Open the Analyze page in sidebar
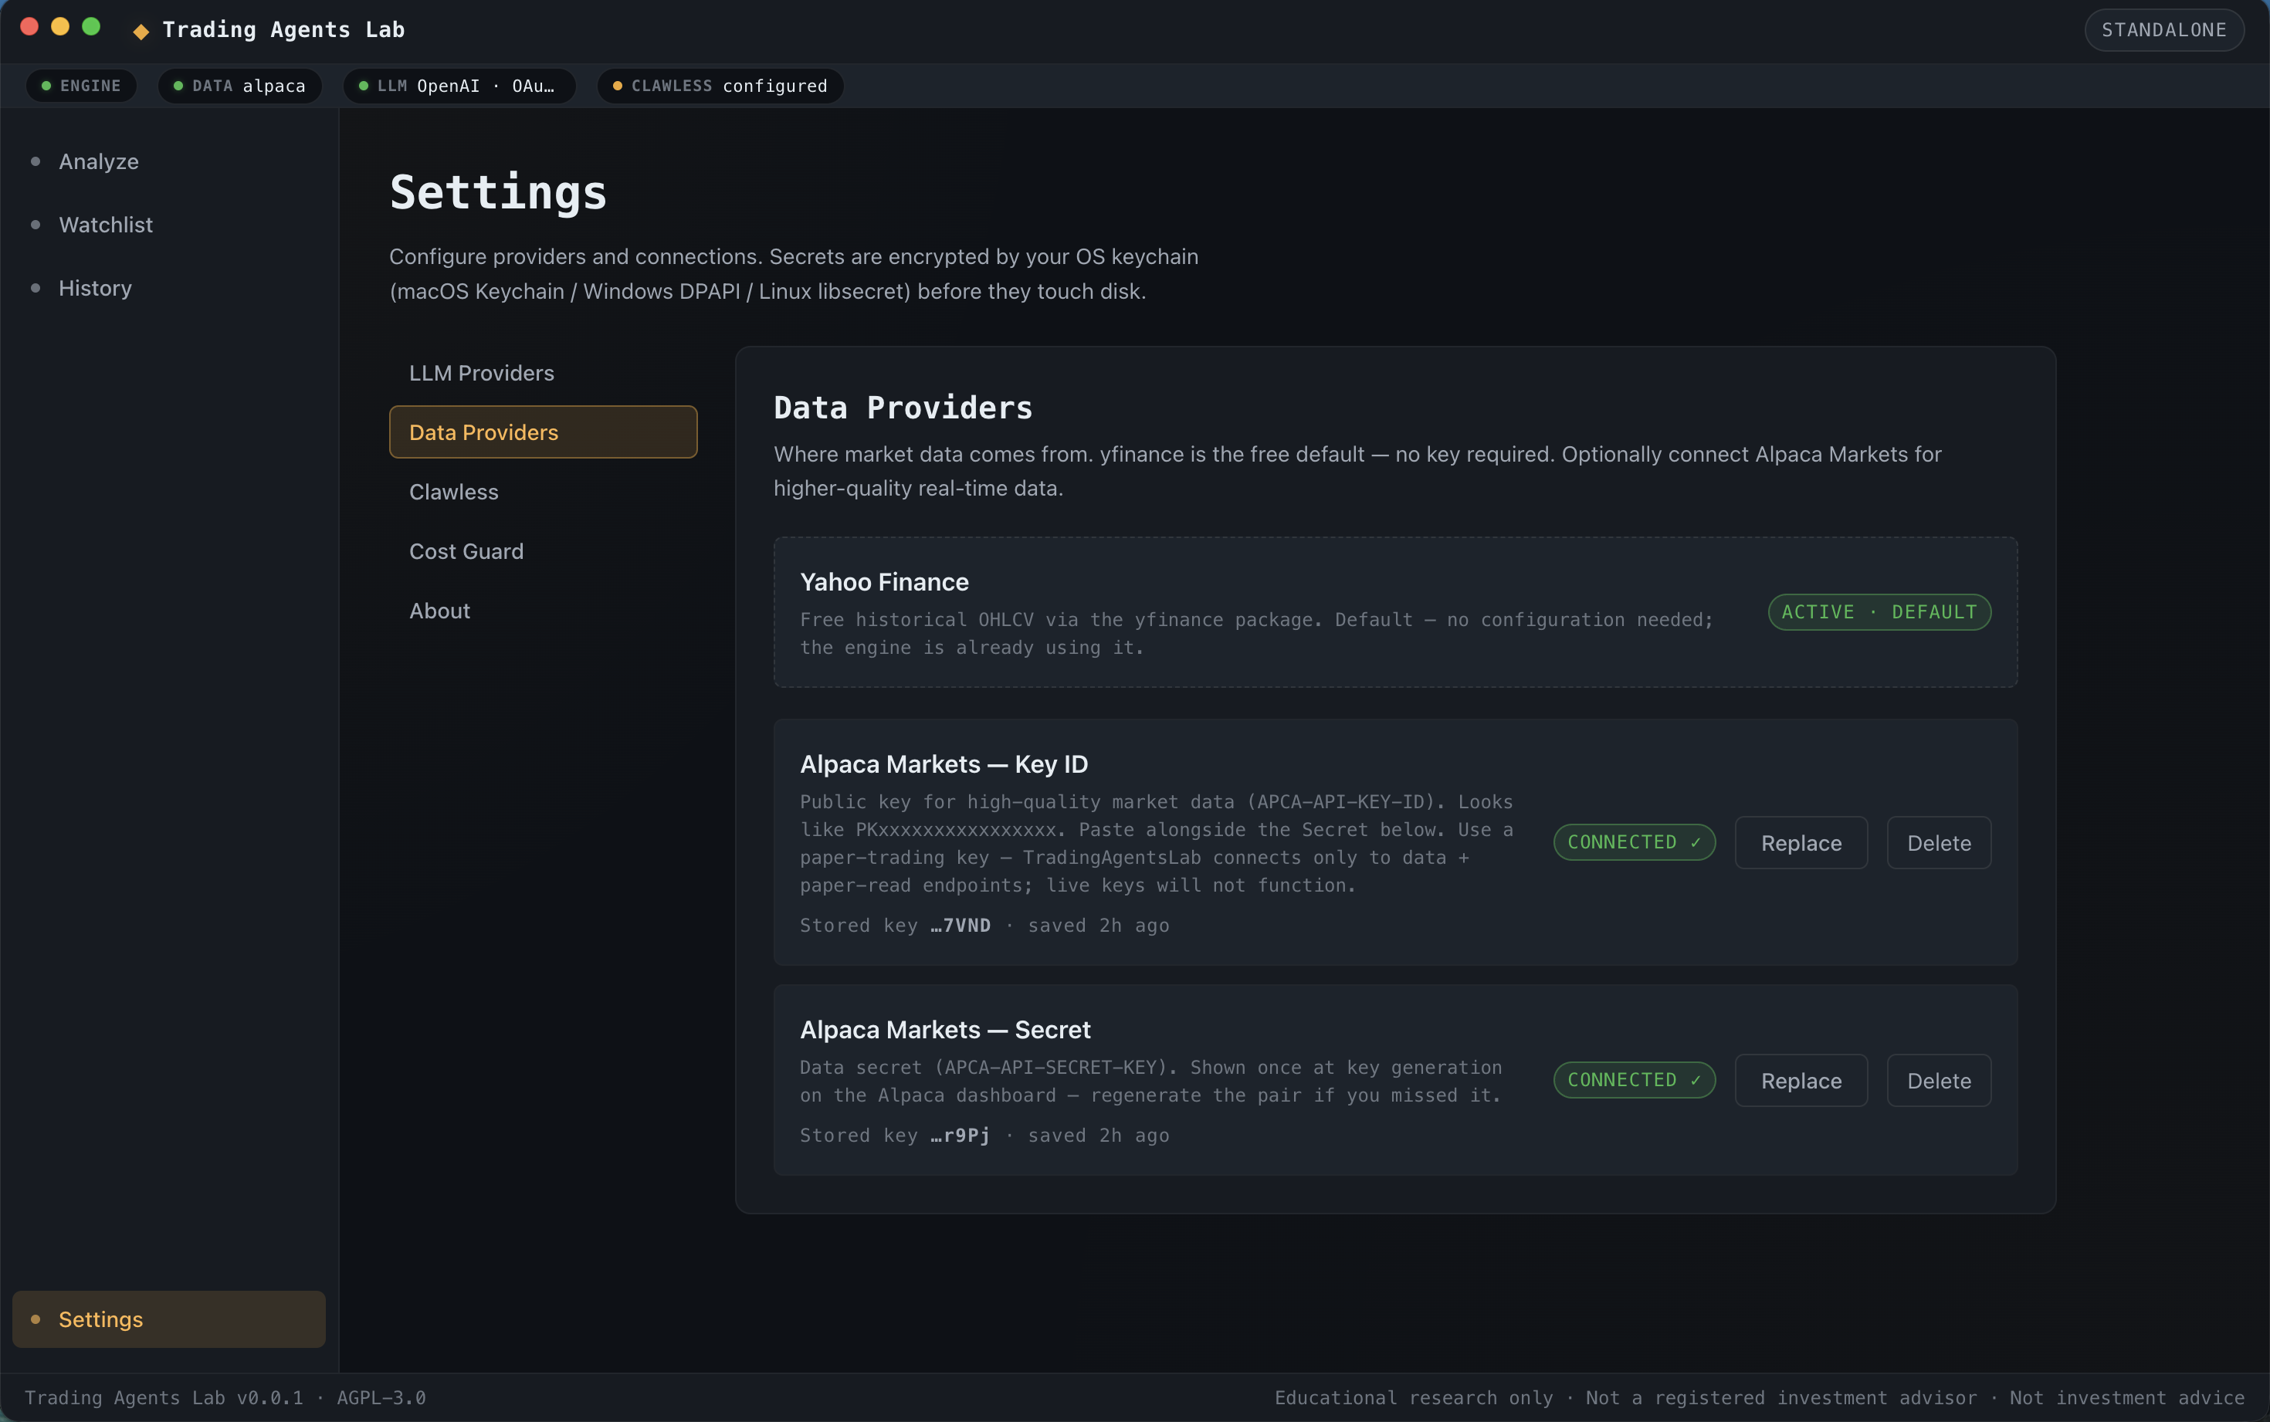Image resolution: width=2270 pixels, height=1422 pixels. 99,162
